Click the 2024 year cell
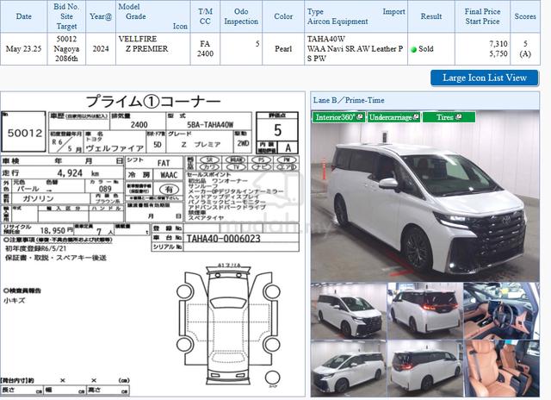551x400 pixels. (x=101, y=49)
